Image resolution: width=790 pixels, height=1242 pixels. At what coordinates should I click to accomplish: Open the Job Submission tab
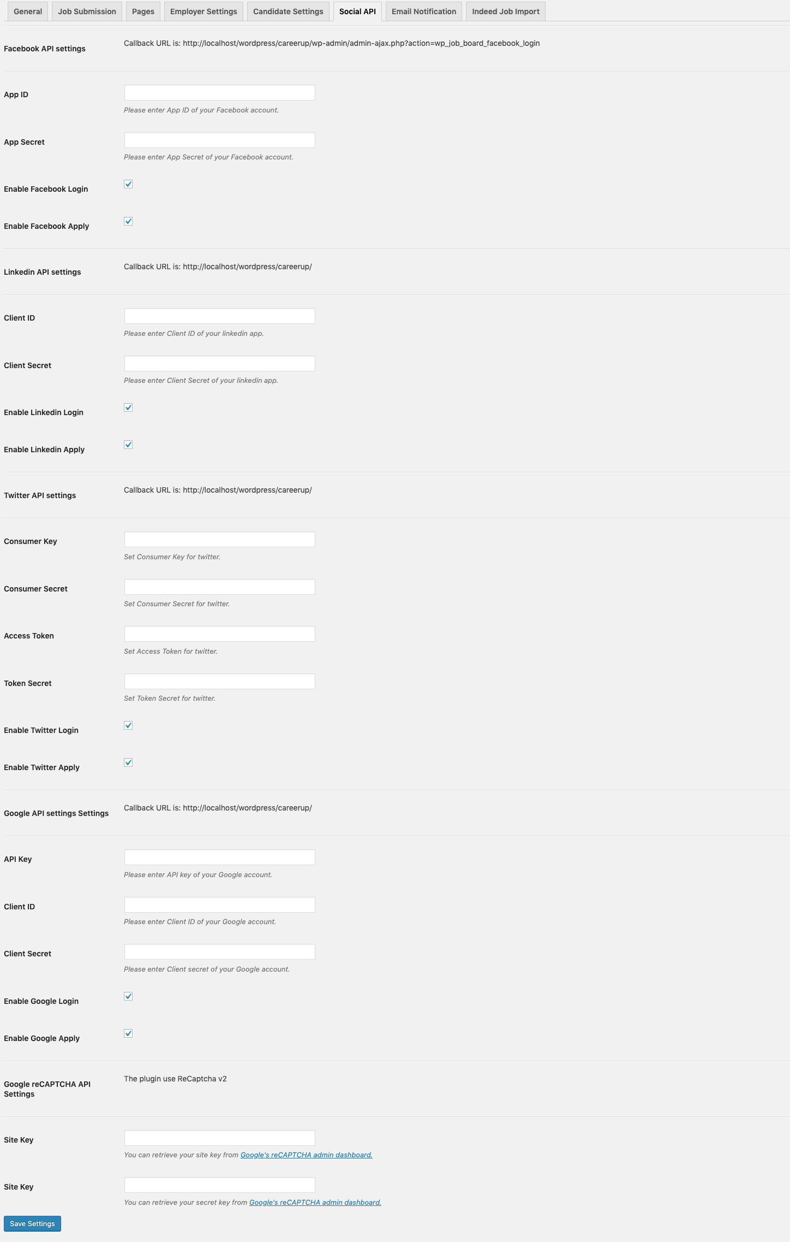point(87,11)
